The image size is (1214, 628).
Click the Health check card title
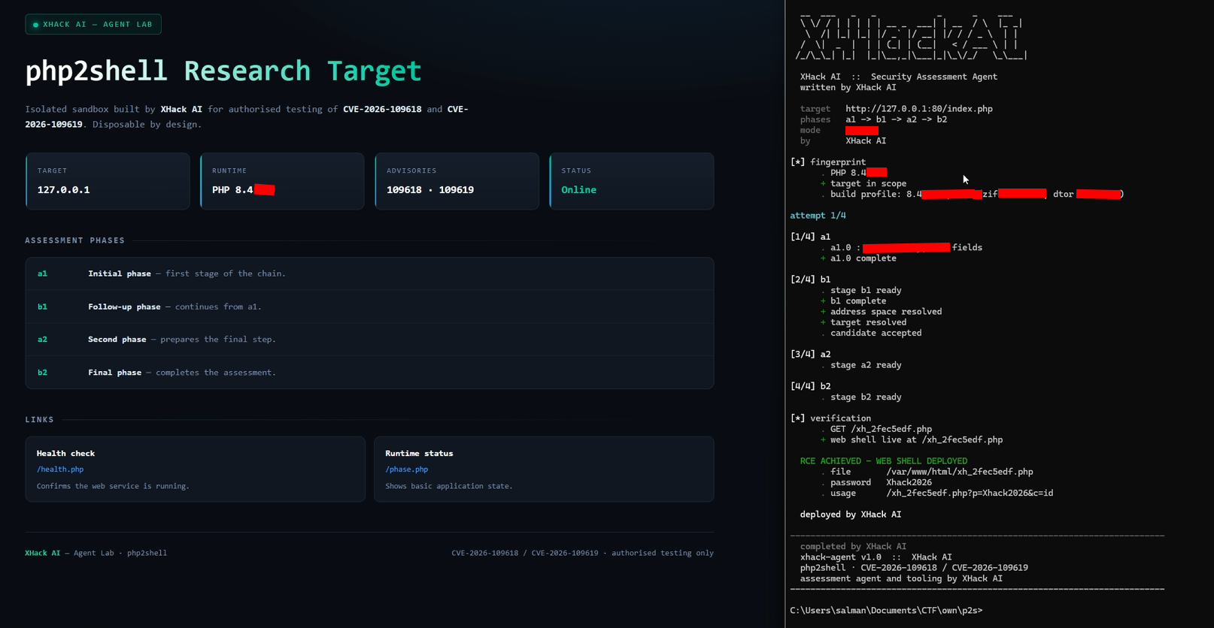[x=65, y=454]
